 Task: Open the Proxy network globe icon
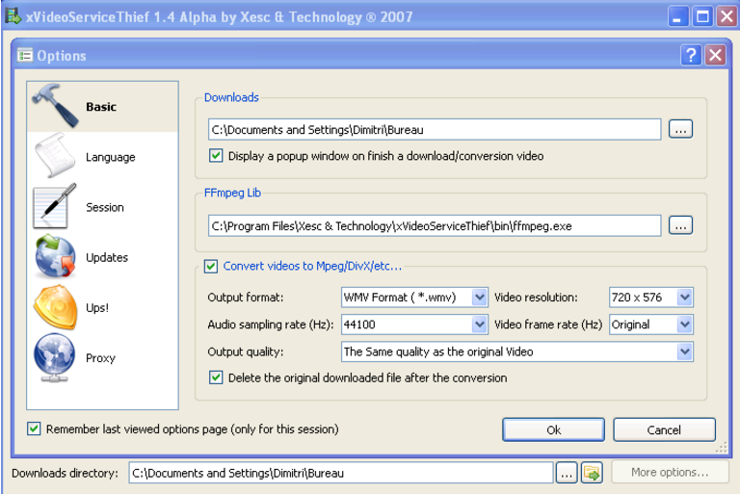55,357
